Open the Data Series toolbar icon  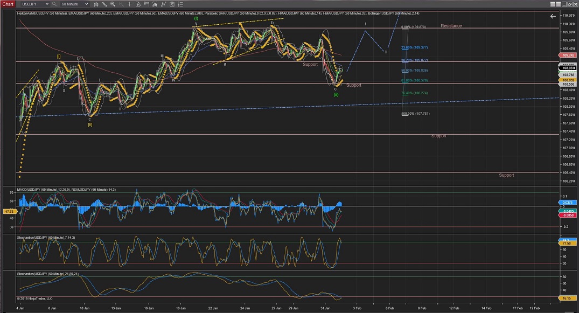[172, 4]
